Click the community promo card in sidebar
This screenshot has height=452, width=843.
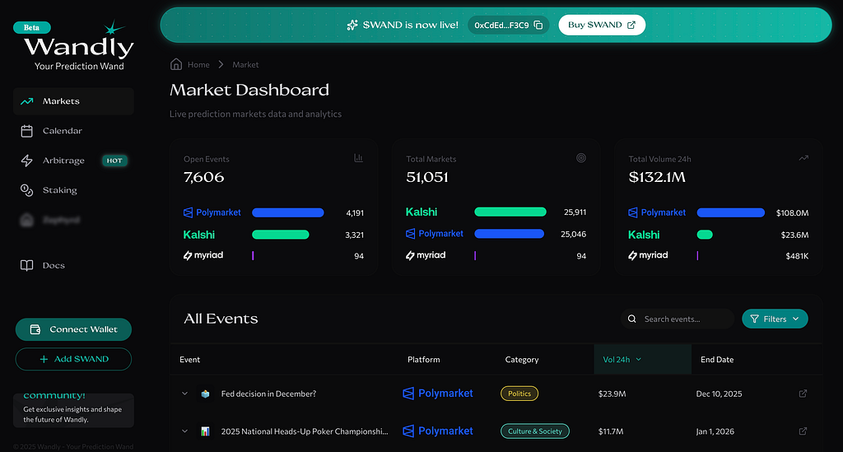coord(73,410)
